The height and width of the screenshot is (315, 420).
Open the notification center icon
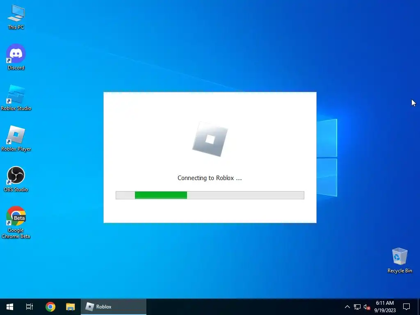[406, 307]
